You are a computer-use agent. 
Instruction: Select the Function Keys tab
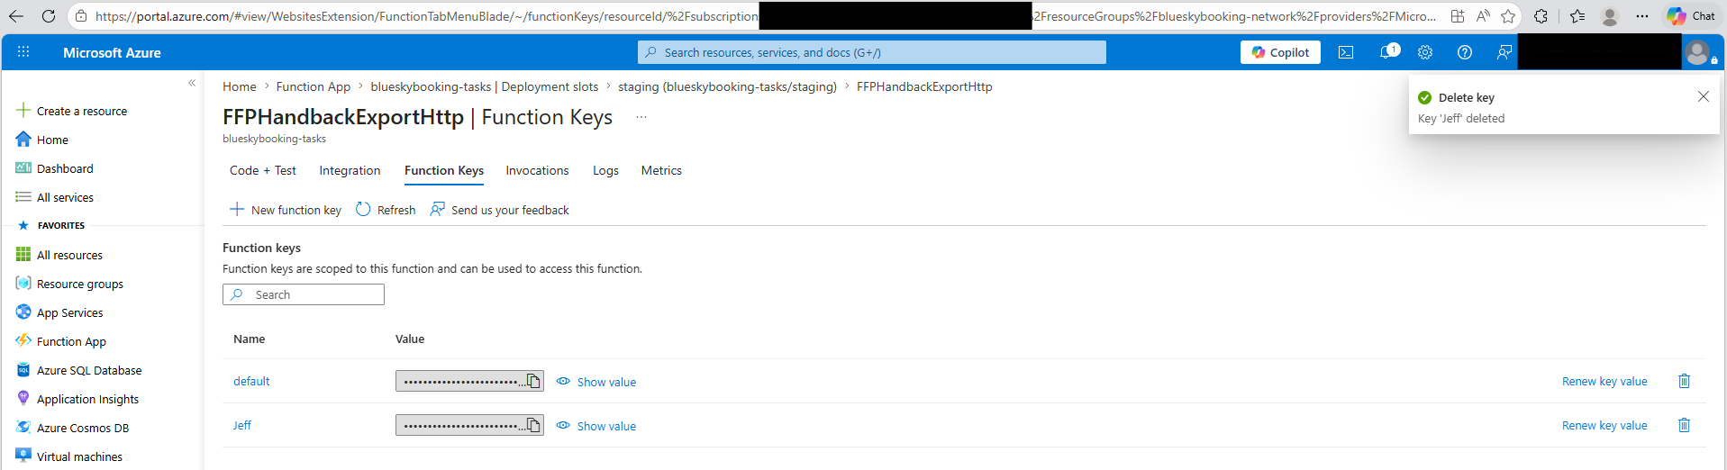tap(444, 170)
